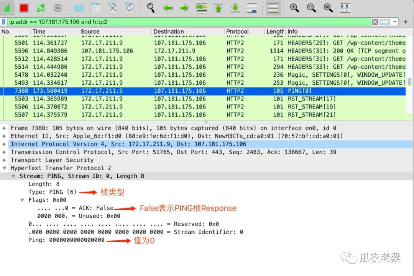This screenshot has width=414, height=276.
Task: Expand the Ethernet II tree node
Action: pyautogui.click(x=4, y=136)
